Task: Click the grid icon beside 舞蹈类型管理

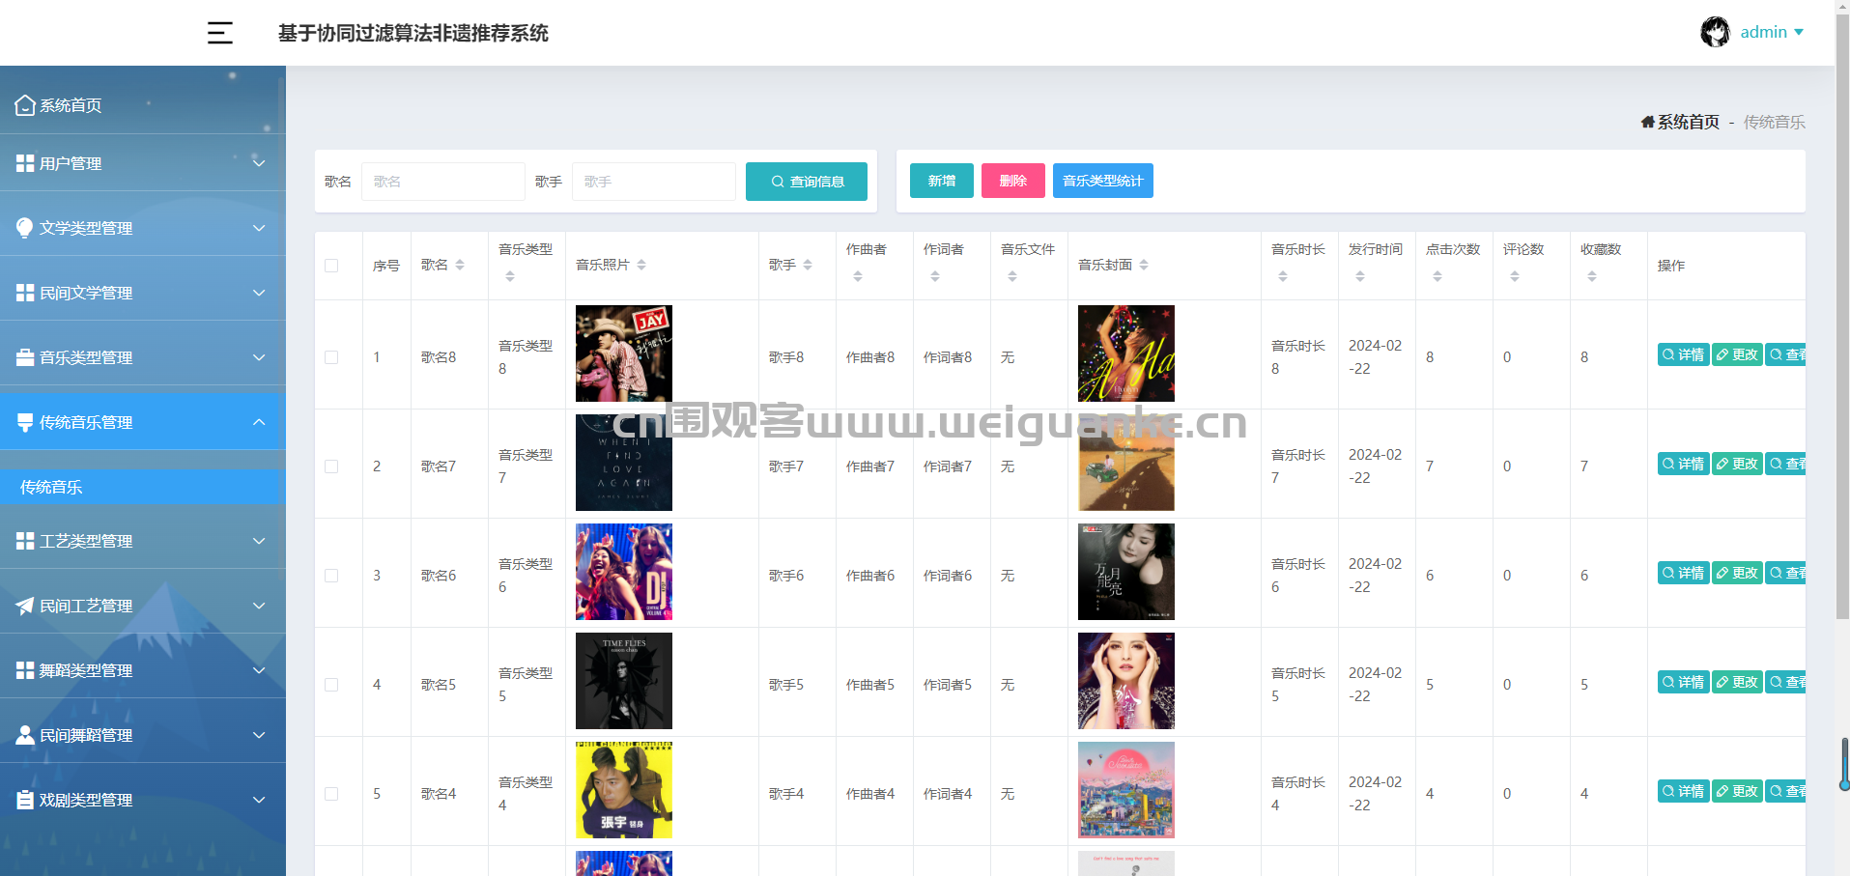Action: coord(25,670)
